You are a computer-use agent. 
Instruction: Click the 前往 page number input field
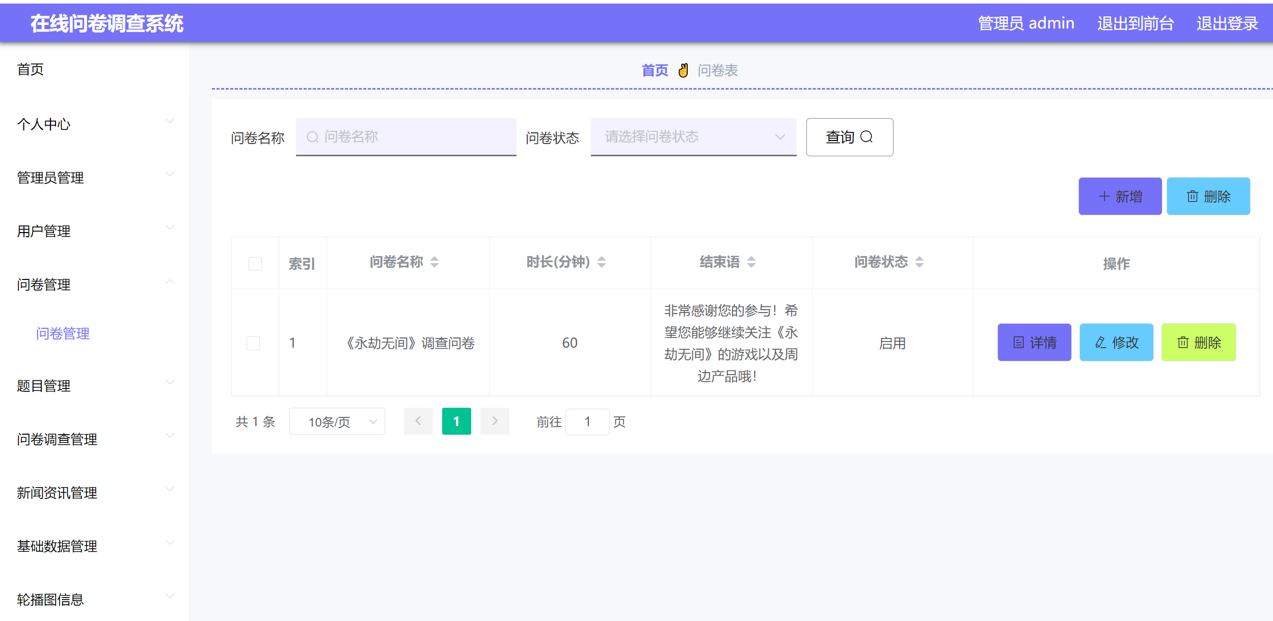click(x=587, y=421)
